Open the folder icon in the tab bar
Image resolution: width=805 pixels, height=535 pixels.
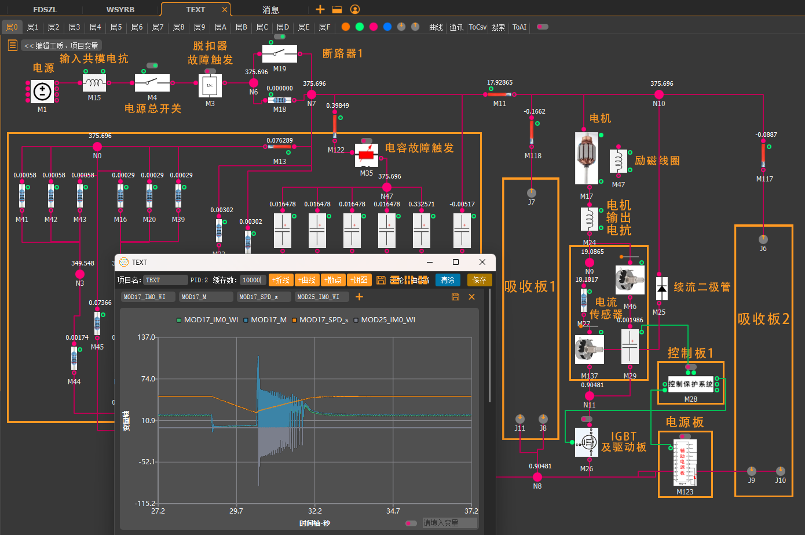[x=337, y=9]
